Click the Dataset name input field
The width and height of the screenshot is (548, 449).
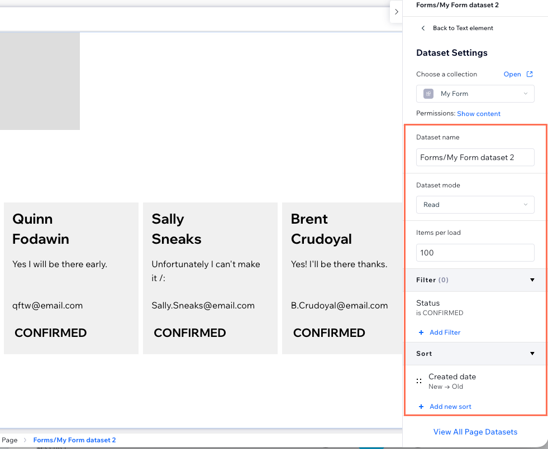(475, 157)
